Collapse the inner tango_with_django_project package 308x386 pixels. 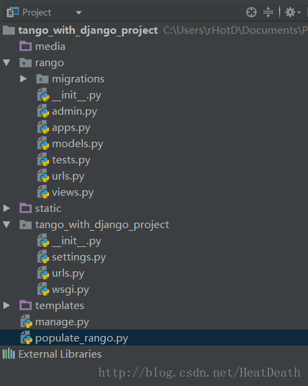[x=7, y=224]
